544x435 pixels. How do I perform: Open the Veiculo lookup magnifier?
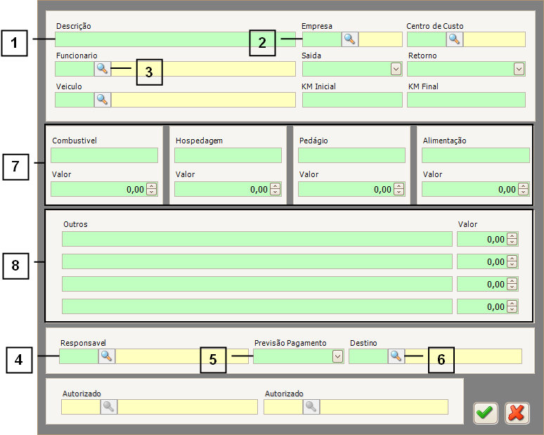tap(103, 99)
